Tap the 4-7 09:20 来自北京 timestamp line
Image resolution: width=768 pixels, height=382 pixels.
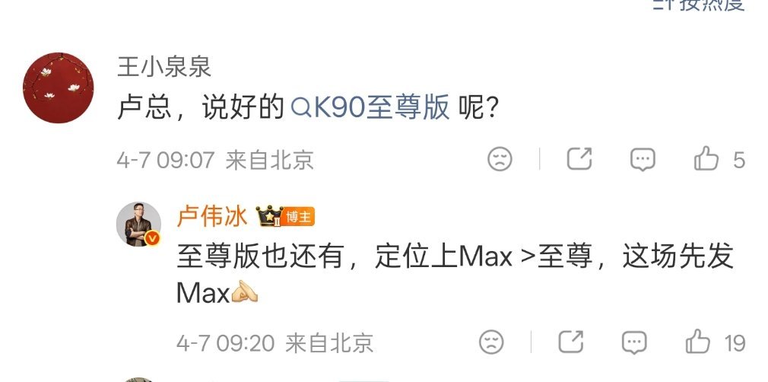pyautogui.click(x=275, y=343)
